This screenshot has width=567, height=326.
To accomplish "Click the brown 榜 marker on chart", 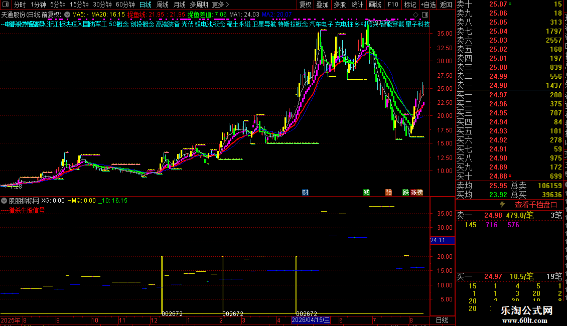I will point(419,192).
